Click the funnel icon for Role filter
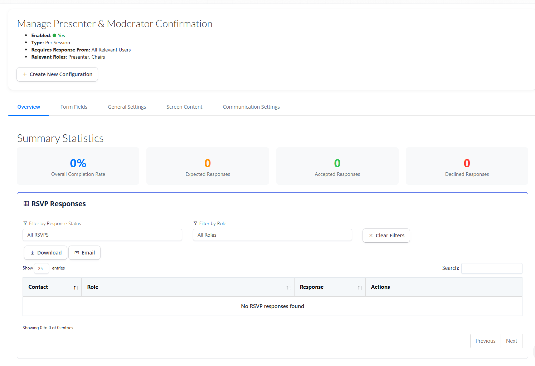 pyautogui.click(x=195, y=223)
